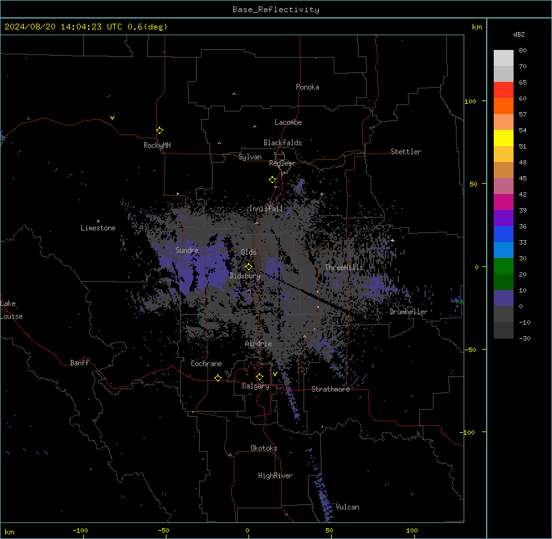The image size is (552, 539).
Task: Select the blue 36 dBZ legend swatch
Action: tap(503, 234)
